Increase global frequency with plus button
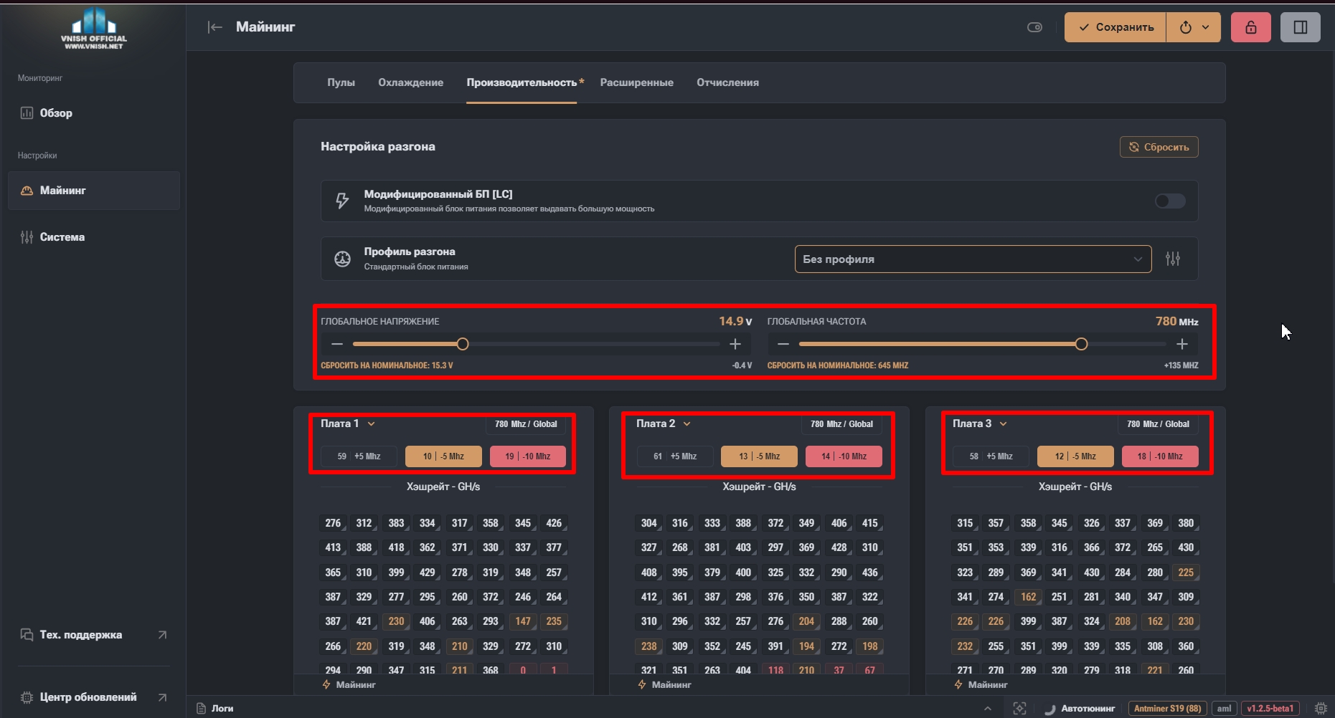The width and height of the screenshot is (1335, 718). pos(1182,345)
